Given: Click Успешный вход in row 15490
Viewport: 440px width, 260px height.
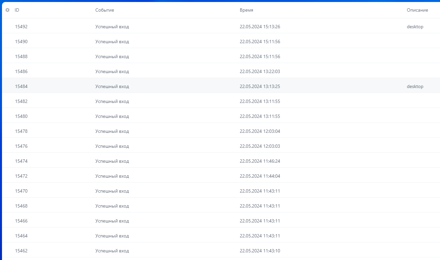Looking at the screenshot, I should (112, 42).
